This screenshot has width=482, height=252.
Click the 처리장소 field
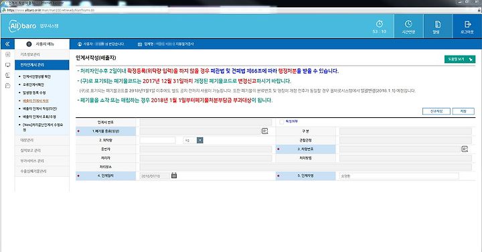[x=305, y=167]
